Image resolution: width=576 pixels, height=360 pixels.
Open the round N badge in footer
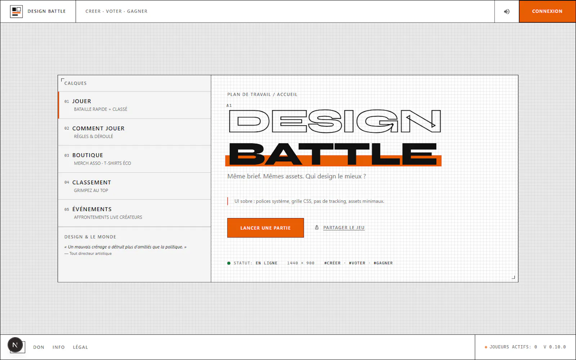click(15, 345)
